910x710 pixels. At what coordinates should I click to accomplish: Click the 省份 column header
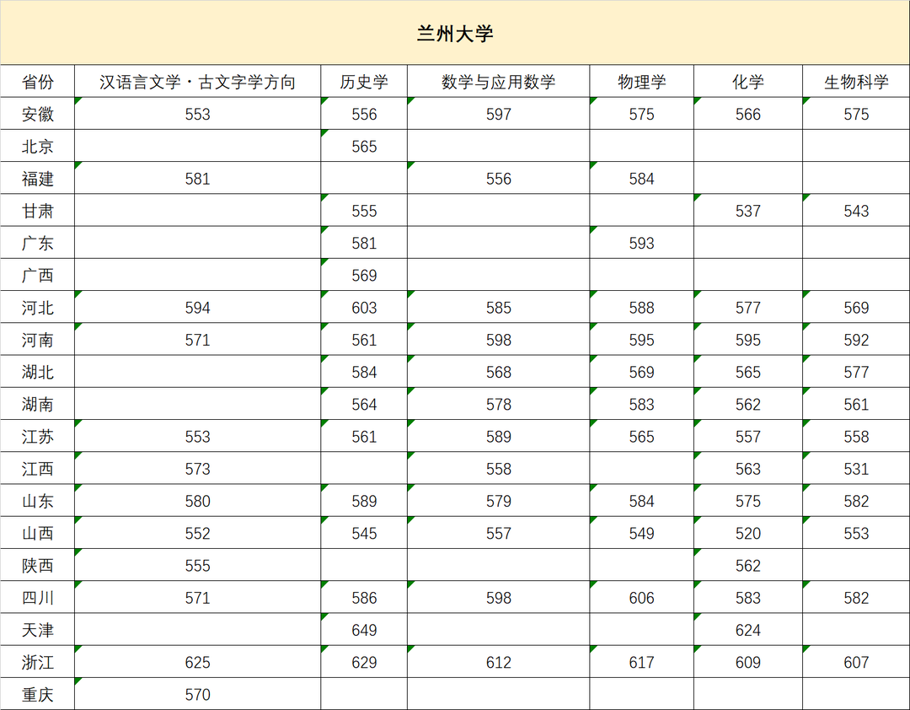[x=38, y=81]
